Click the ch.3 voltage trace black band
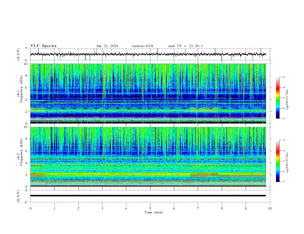Viewport: 304px width, 234px height. [x=148, y=196]
